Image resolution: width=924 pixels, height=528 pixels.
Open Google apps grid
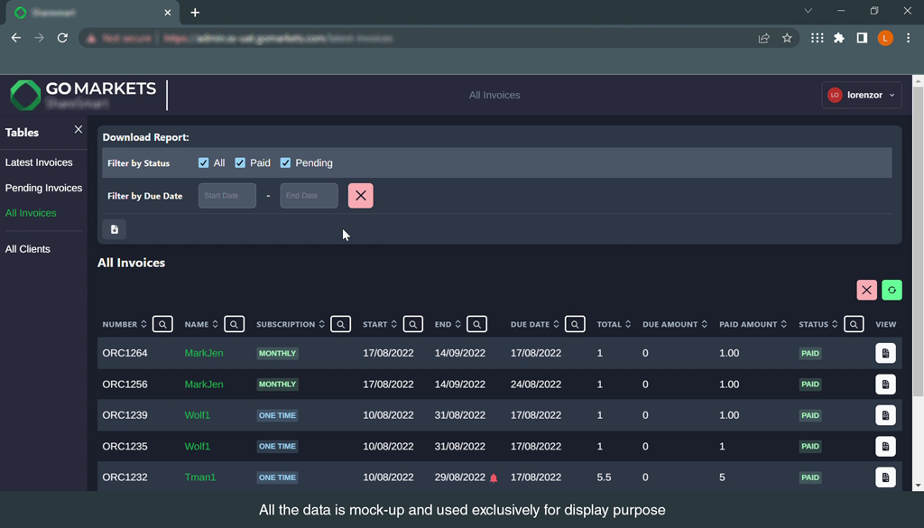coord(817,38)
